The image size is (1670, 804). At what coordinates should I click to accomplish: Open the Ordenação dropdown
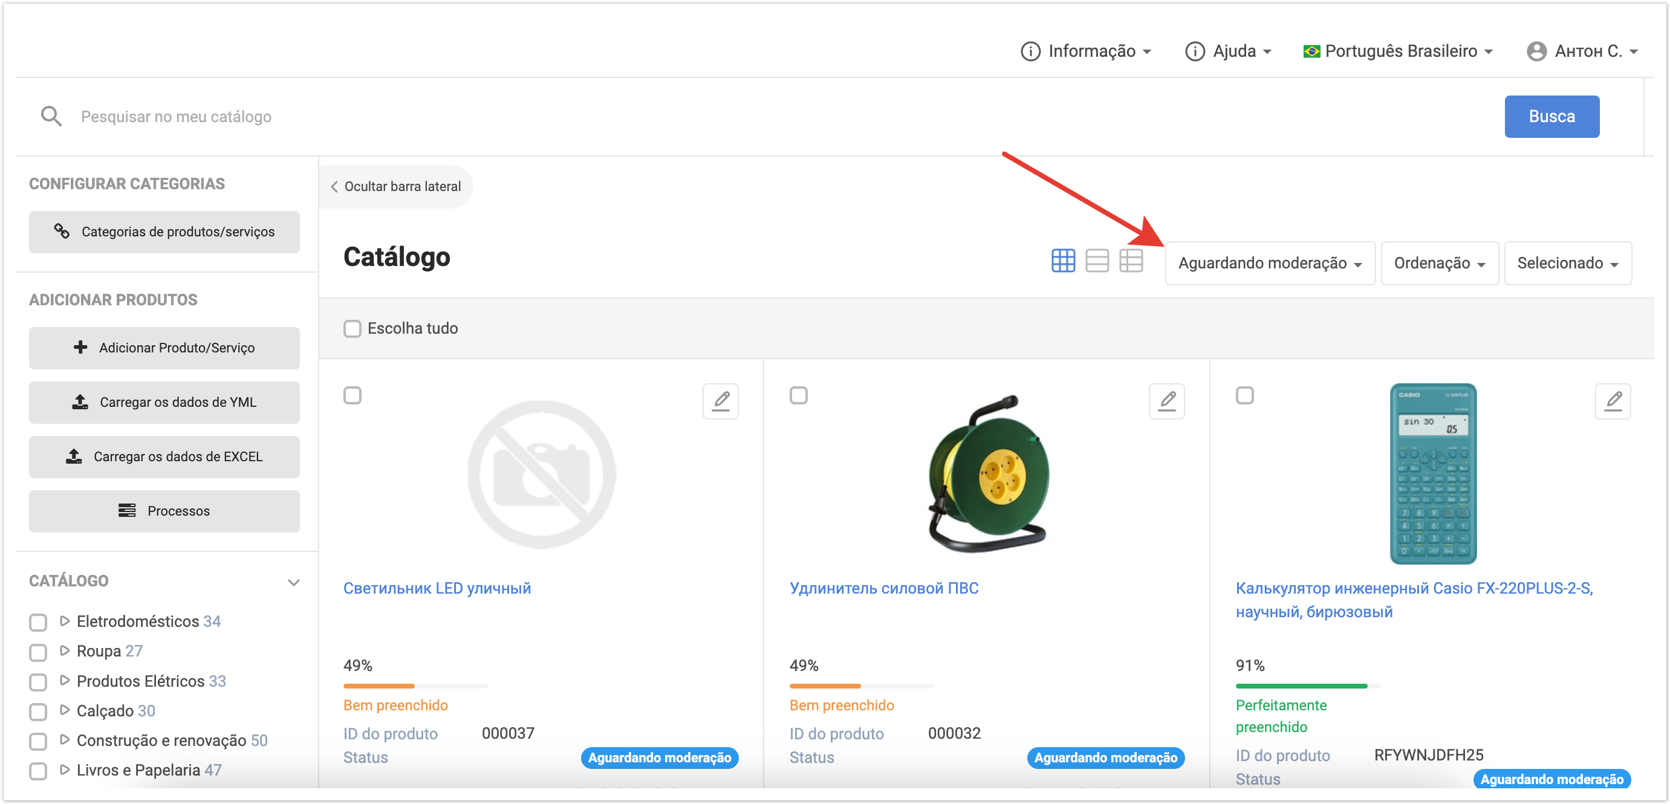pos(1438,263)
